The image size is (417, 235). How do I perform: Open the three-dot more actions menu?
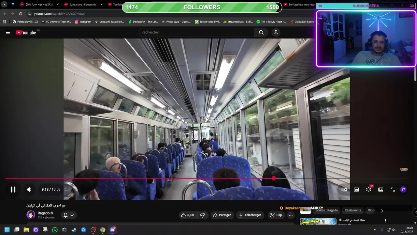(x=291, y=215)
